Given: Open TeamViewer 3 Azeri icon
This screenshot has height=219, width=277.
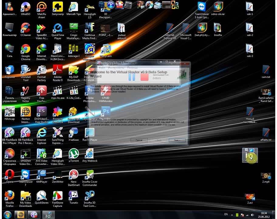Looking at the screenshot, I should tap(202, 10).
